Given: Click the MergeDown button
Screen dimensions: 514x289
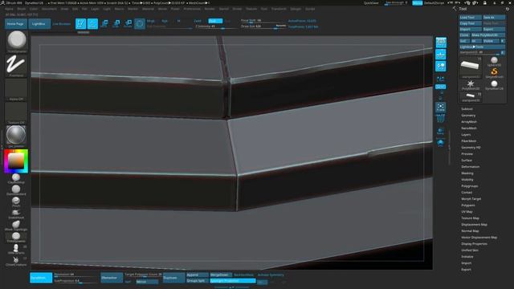Looking at the screenshot, I should click(x=221, y=275).
